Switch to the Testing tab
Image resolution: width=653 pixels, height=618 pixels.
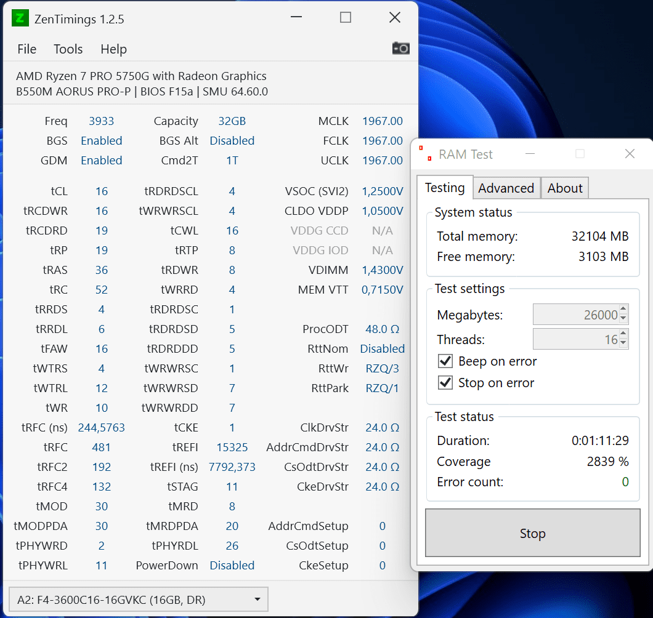pos(445,188)
